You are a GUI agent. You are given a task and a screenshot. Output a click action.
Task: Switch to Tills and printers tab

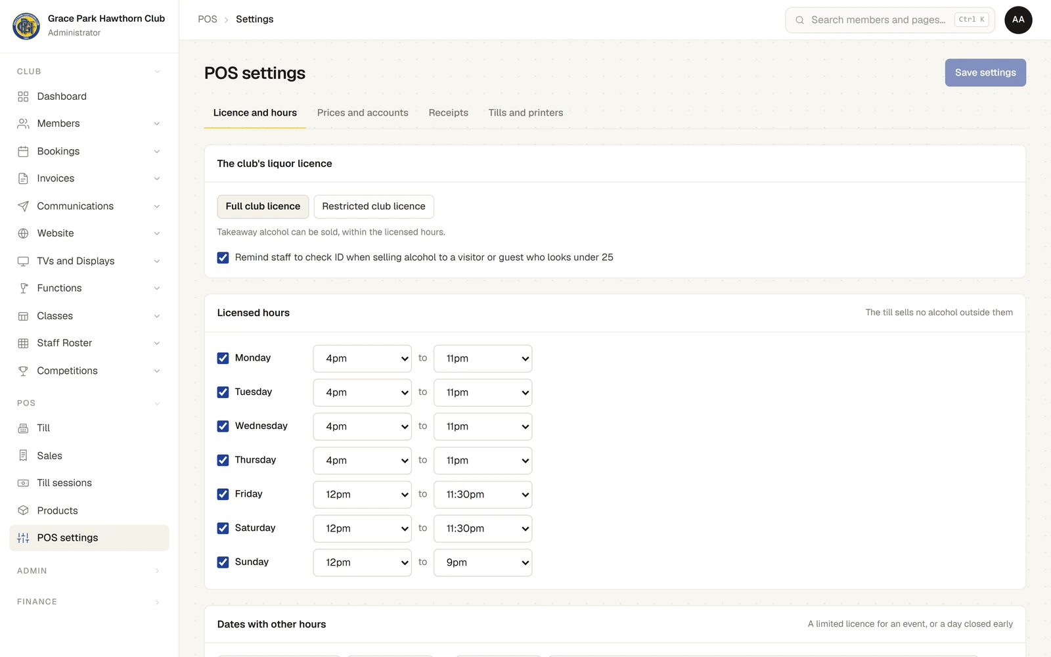(x=525, y=113)
